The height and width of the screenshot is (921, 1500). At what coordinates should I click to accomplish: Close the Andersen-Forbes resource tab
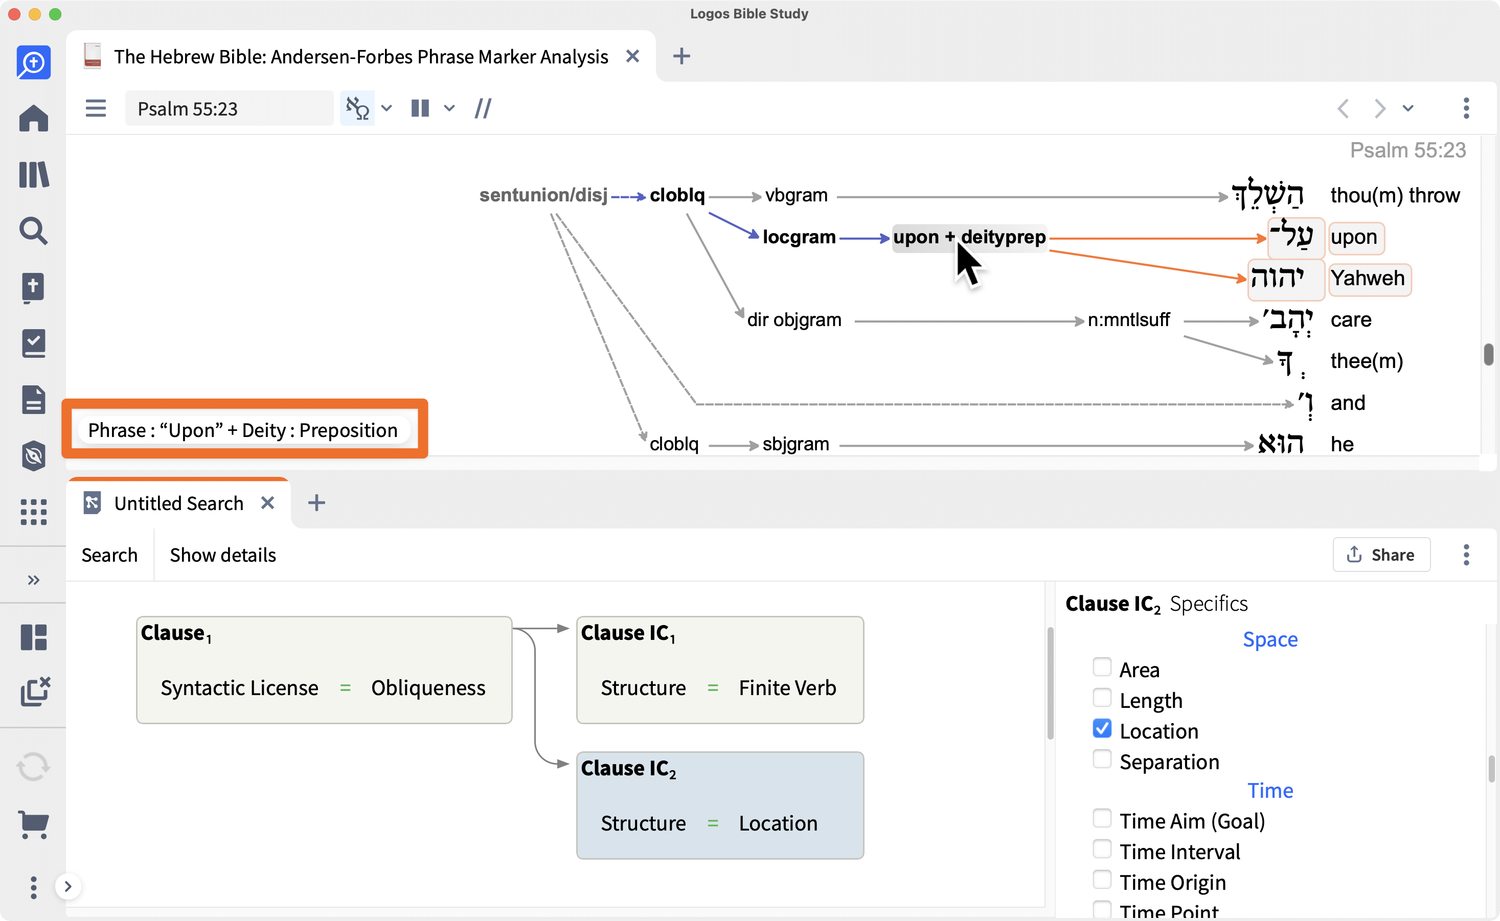click(x=632, y=56)
